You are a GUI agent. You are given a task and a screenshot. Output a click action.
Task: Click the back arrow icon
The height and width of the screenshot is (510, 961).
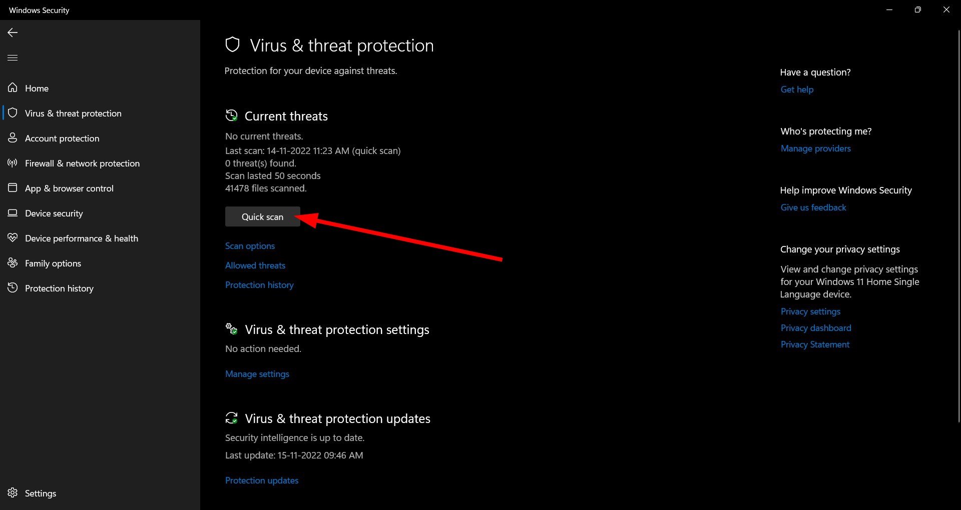pos(13,32)
